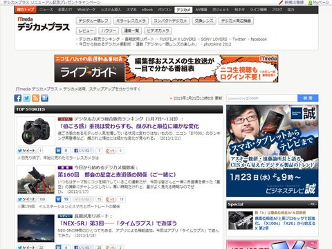Click the コンパクトデジカメ category button
This screenshot has width=332, height=249.
170,21
